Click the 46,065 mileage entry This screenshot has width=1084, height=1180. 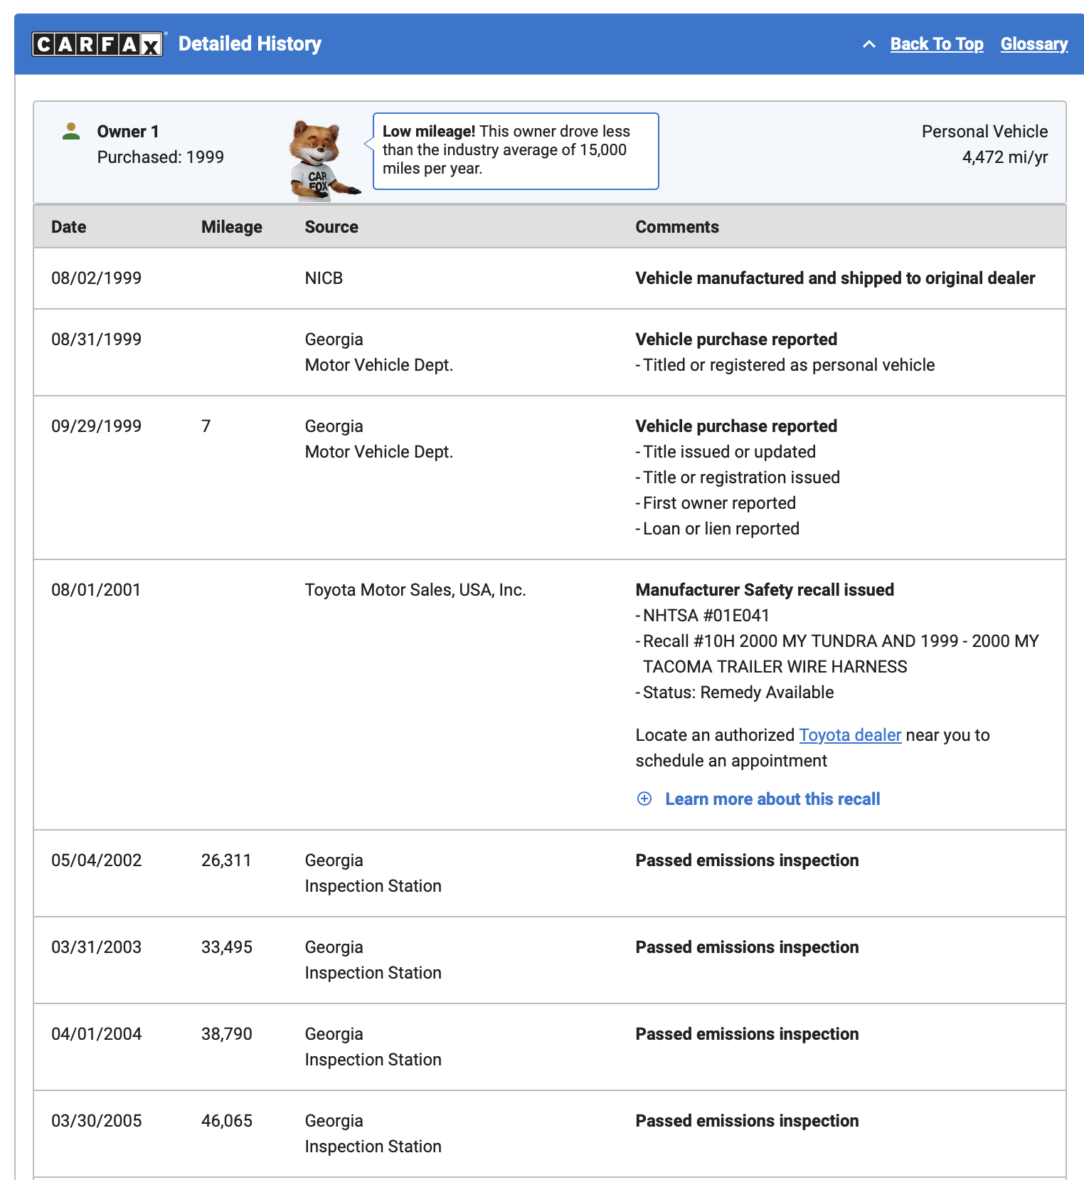click(227, 1120)
